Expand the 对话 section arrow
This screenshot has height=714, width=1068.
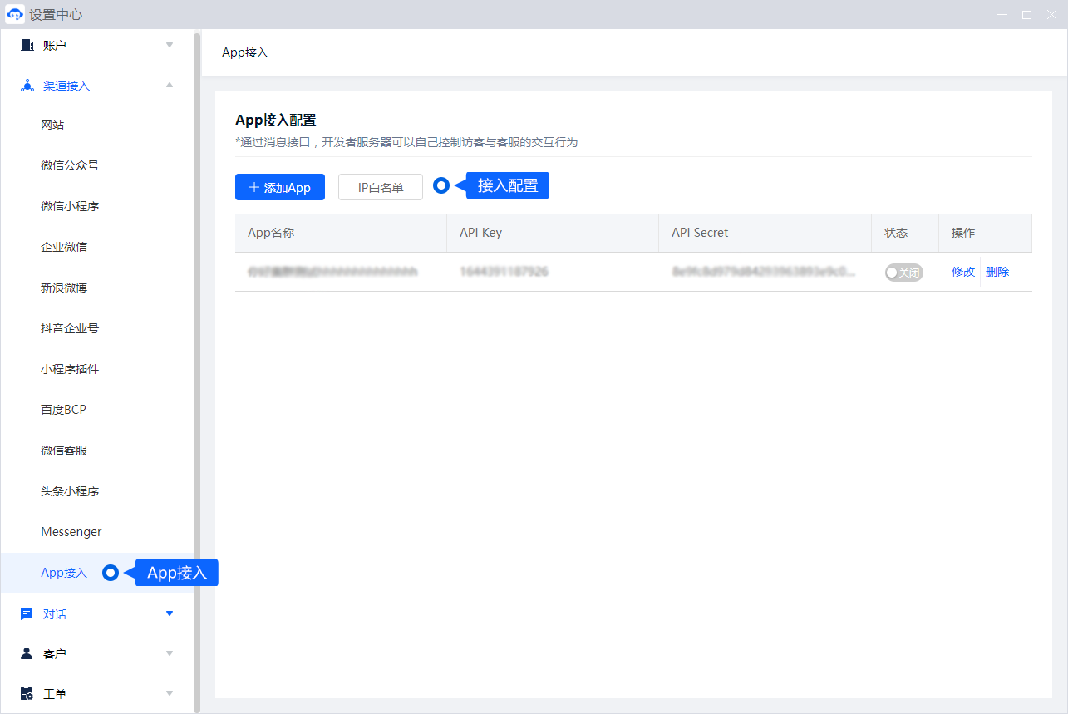(x=170, y=613)
